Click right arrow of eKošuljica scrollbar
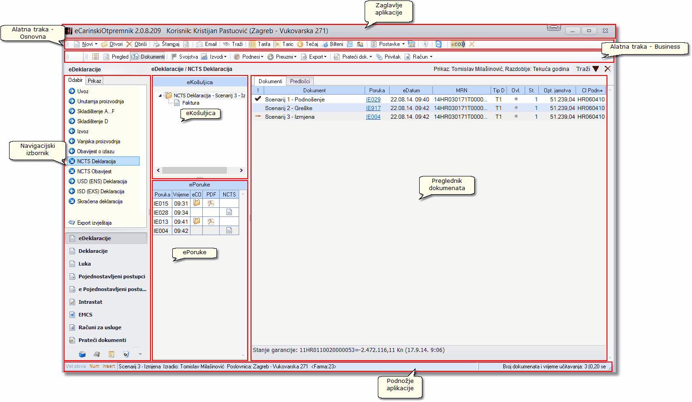 (241, 170)
